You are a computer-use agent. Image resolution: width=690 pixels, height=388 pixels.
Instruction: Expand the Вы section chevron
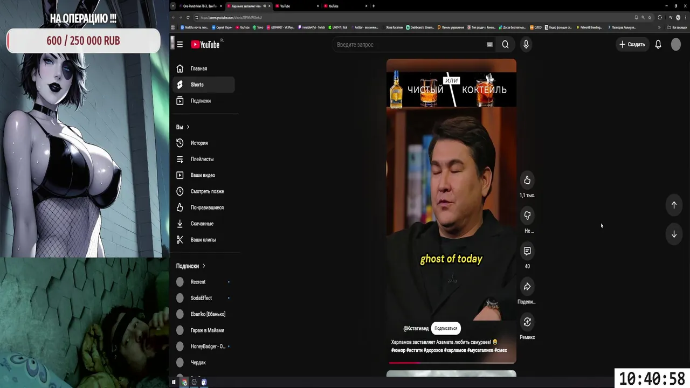point(188,127)
